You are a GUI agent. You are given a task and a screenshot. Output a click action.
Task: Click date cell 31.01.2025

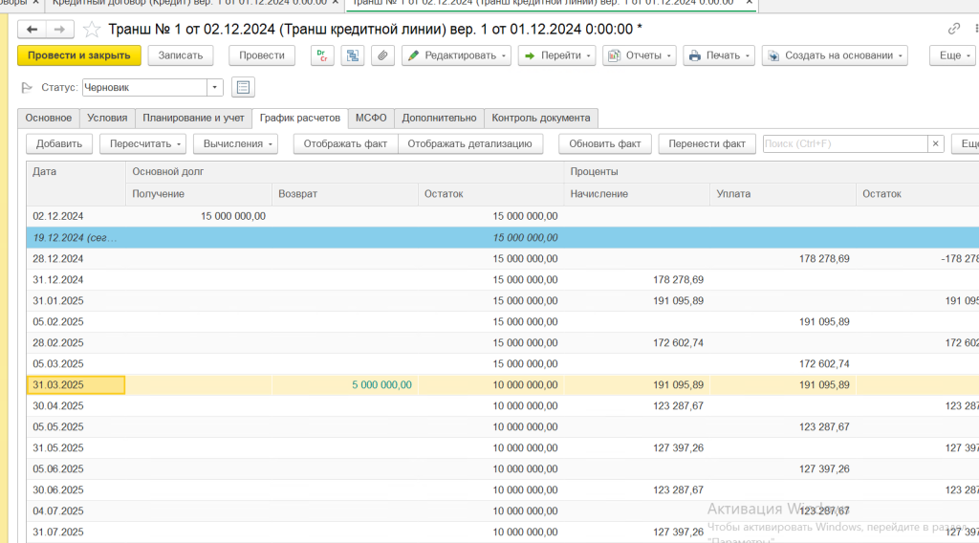point(76,301)
